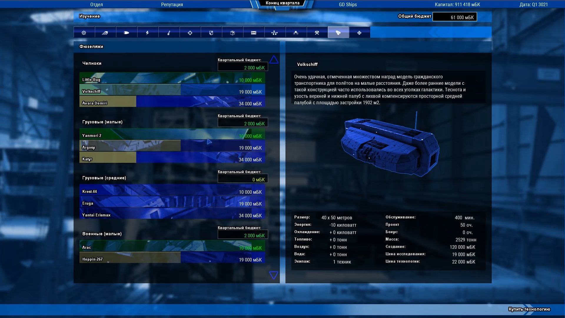
Task: Select the Argosy hull entry
Action: [172, 146]
